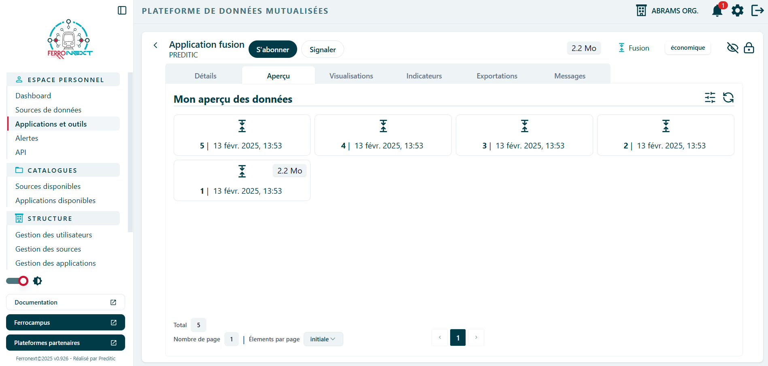The width and height of the screenshot is (768, 366).
Task: Go to next page arrow
Action: pos(476,337)
